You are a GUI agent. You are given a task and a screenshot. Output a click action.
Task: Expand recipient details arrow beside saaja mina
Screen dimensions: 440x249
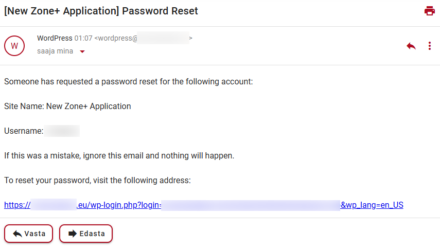pyautogui.click(x=82, y=51)
